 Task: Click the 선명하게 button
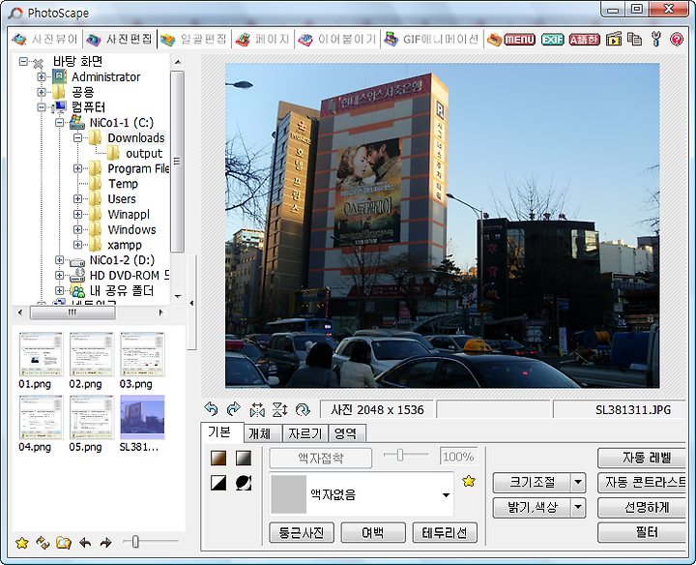pyautogui.click(x=642, y=507)
